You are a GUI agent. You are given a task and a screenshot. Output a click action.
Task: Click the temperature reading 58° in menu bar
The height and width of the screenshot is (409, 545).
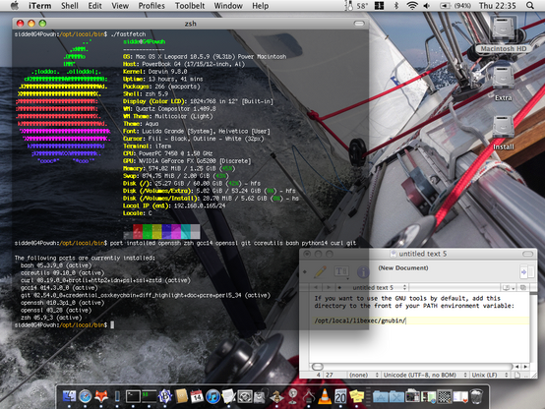click(x=362, y=6)
